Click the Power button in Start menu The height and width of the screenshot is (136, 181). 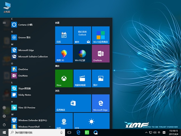click(x=4, y=125)
